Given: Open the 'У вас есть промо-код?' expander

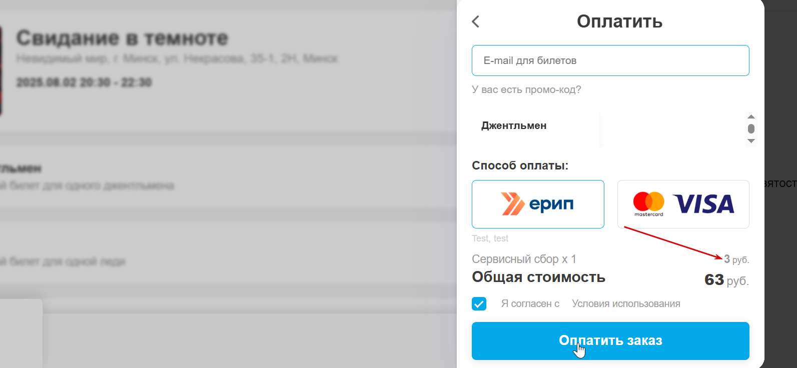Looking at the screenshot, I should click(x=526, y=89).
